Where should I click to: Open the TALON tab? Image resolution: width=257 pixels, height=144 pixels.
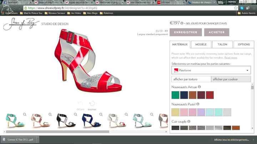click(x=222, y=44)
